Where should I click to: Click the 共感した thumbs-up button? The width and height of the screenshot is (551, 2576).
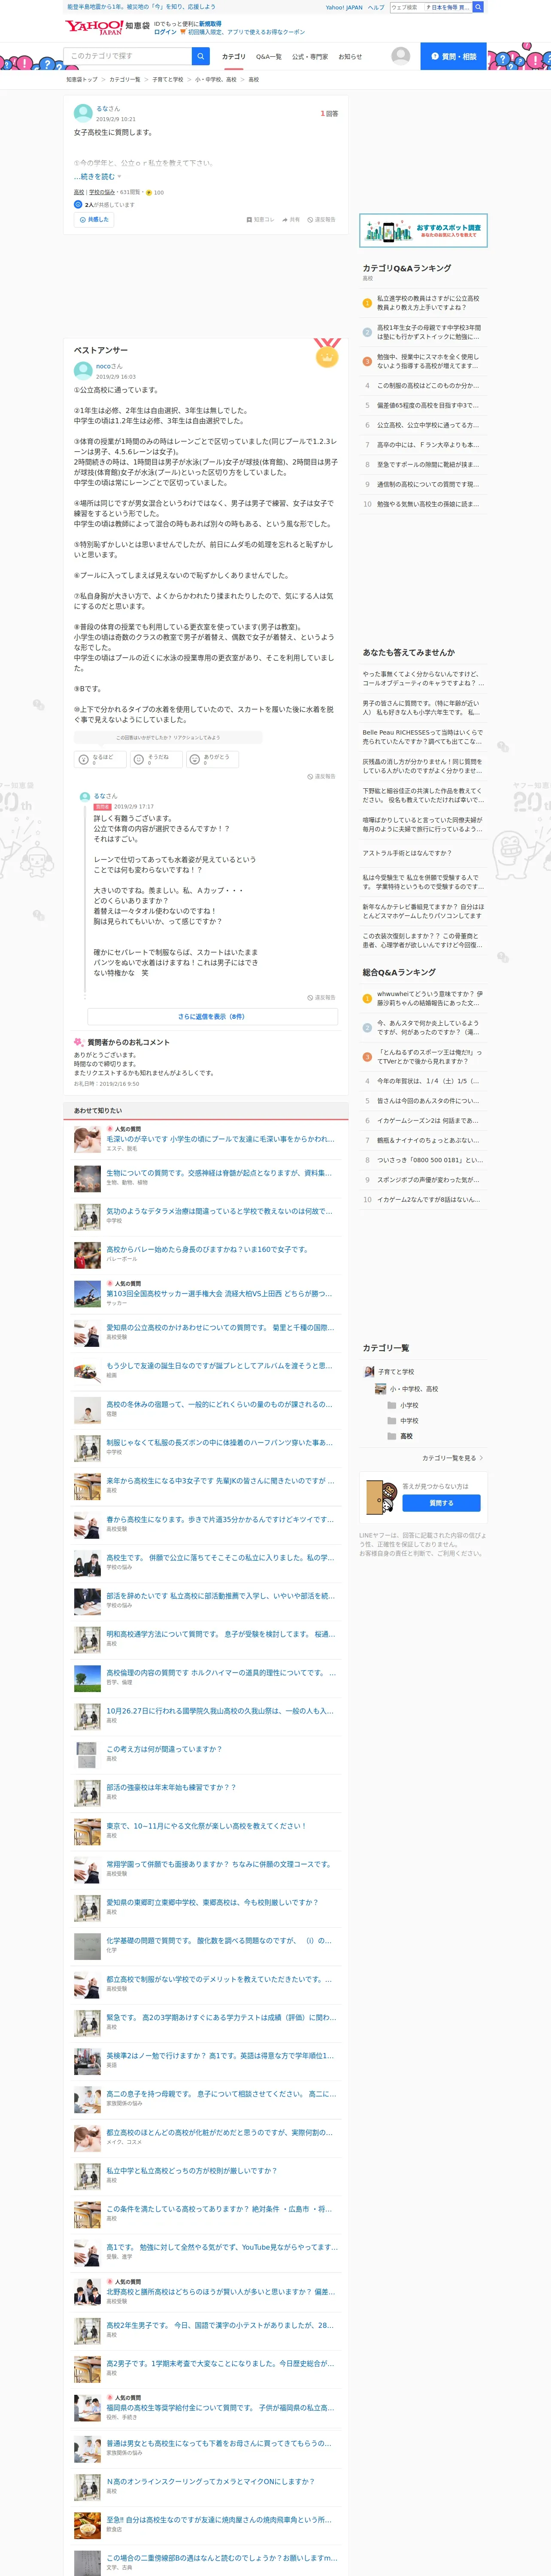pos(94,219)
